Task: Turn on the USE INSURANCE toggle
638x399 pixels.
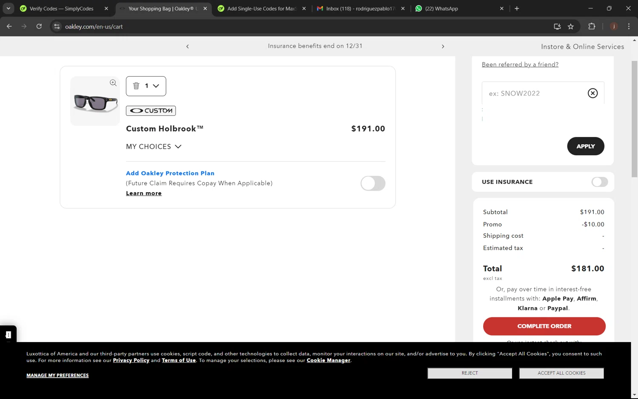Action: pyautogui.click(x=599, y=182)
